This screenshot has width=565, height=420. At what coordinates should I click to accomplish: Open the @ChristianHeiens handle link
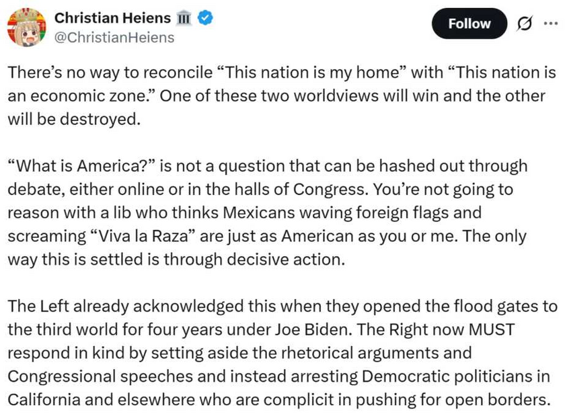point(114,38)
